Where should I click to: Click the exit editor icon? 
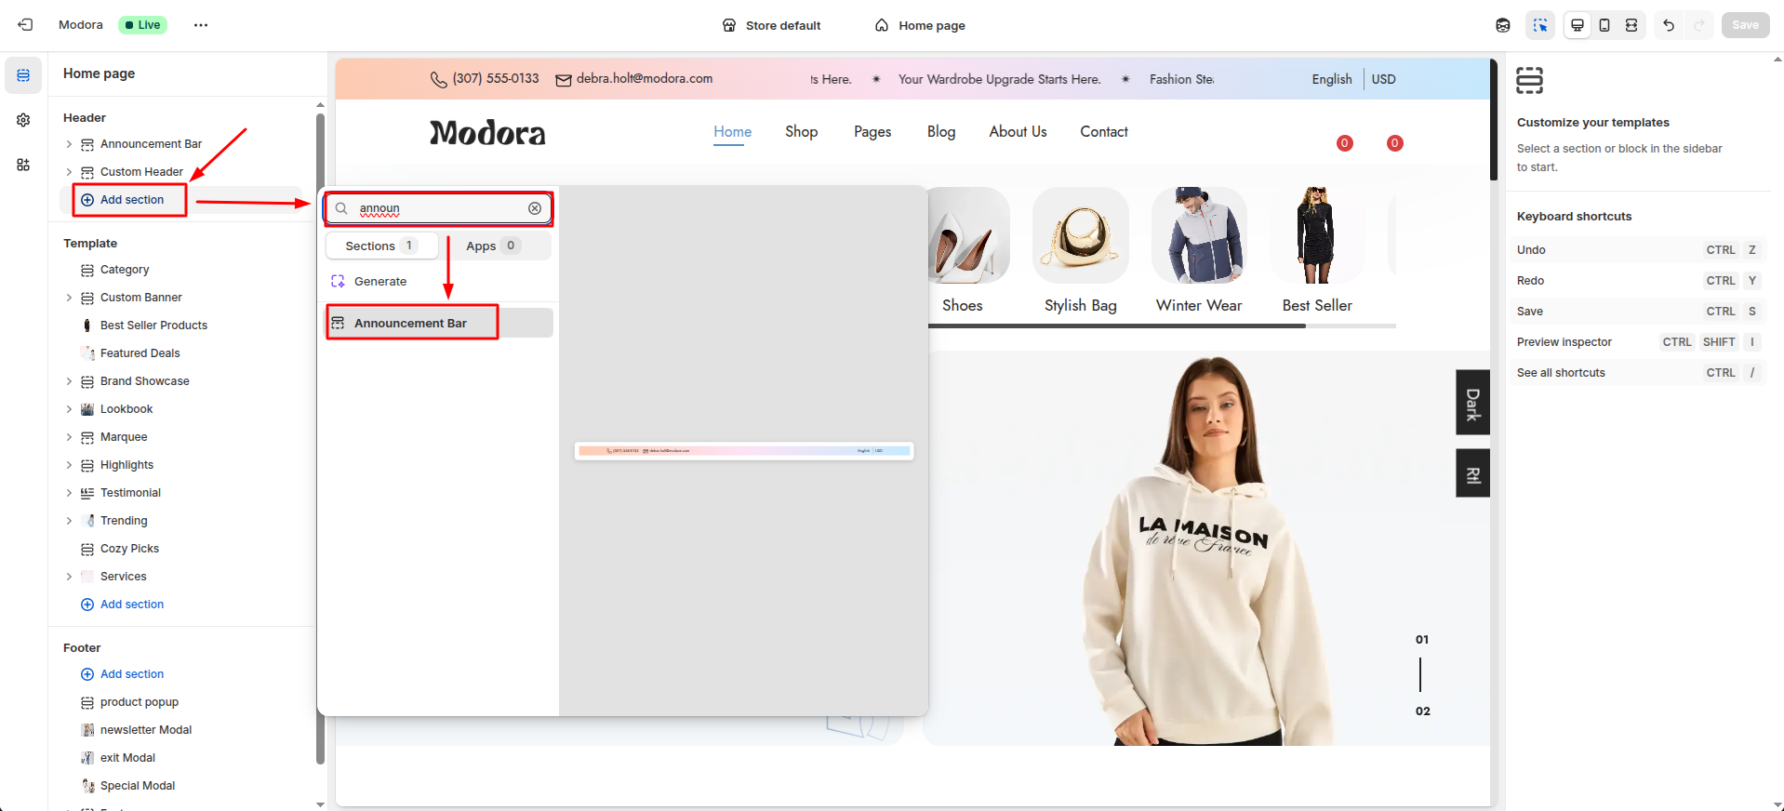(x=25, y=25)
